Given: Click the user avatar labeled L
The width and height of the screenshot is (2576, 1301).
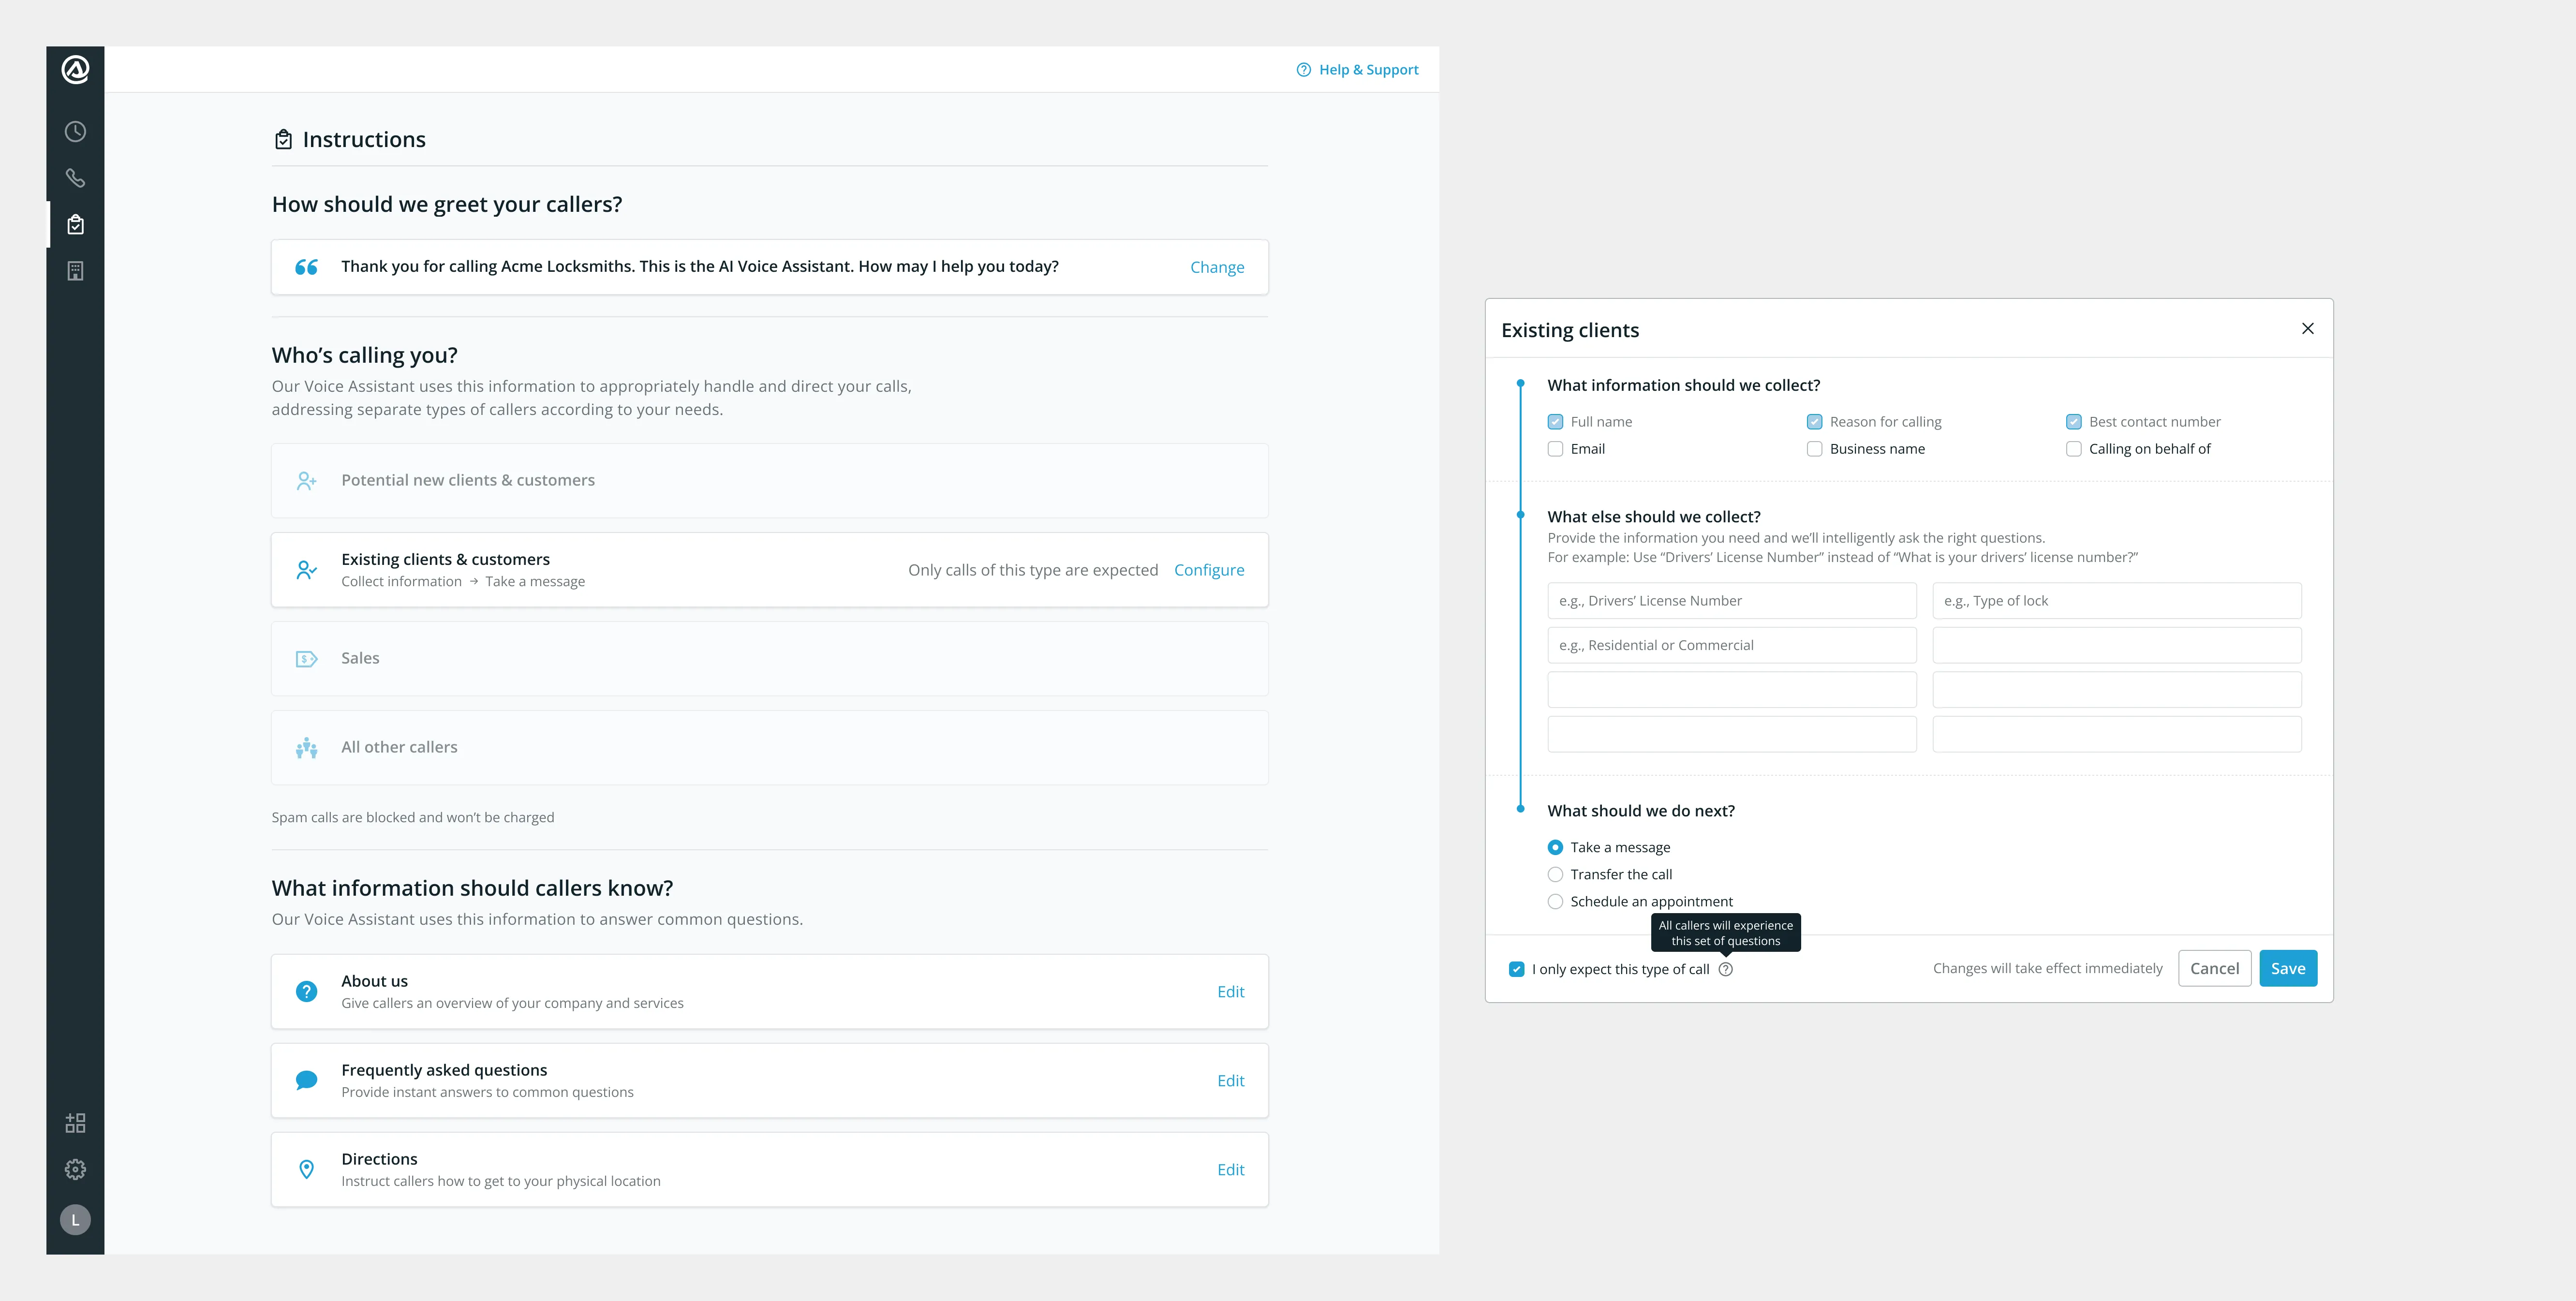Looking at the screenshot, I should point(75,1220).
